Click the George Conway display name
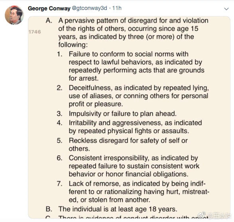The image size is (234, 222). (49, 8)
